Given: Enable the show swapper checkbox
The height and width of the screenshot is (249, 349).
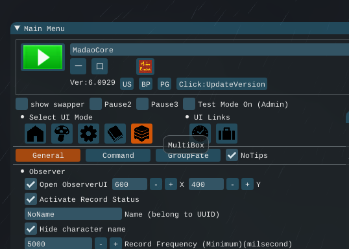Looking at the screenshot, I should 22,104.
